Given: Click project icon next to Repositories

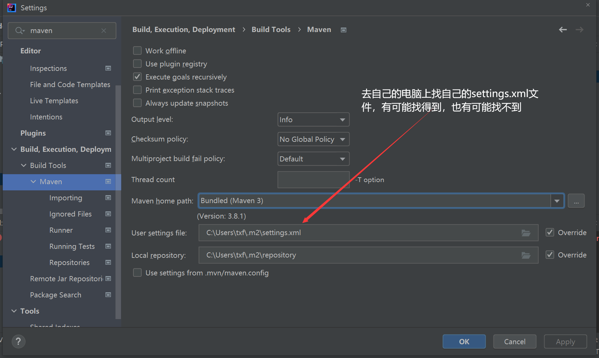Looking at the screenshot, I should [x=108, y=262].
